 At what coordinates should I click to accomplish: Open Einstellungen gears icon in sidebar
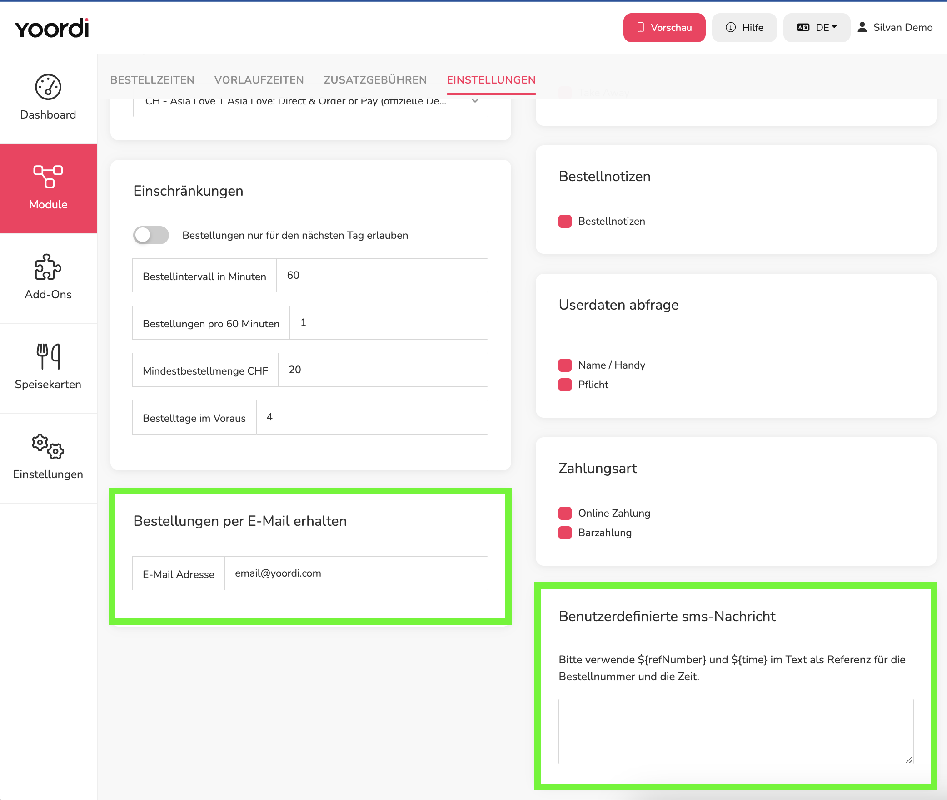tap(48, 446)
